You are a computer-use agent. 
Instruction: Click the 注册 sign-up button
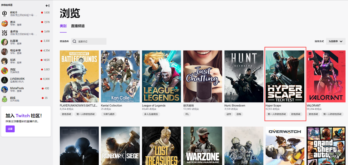click(x=10, y=129)
